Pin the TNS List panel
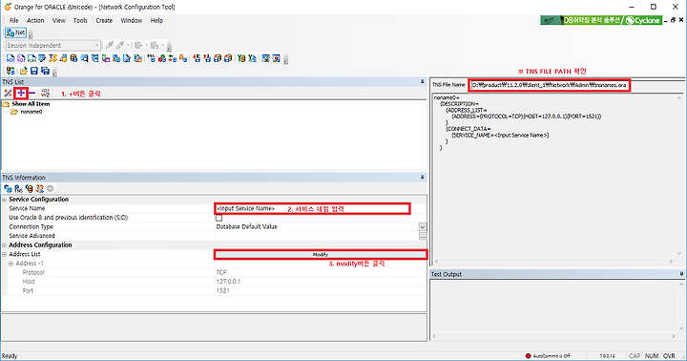The height and width of the screenshot is (361, 687). [x=423, y=81]
